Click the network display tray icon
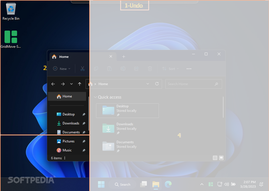The width and height of the screenshot is (269, 191). 220,184
